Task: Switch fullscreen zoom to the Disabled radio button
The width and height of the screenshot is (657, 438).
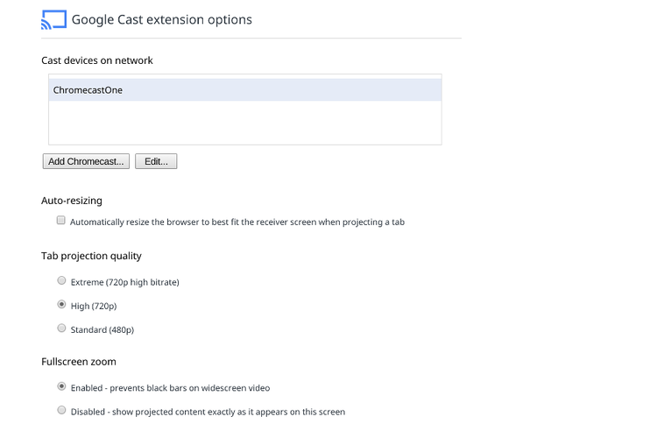Action: [x=61, y=410]
